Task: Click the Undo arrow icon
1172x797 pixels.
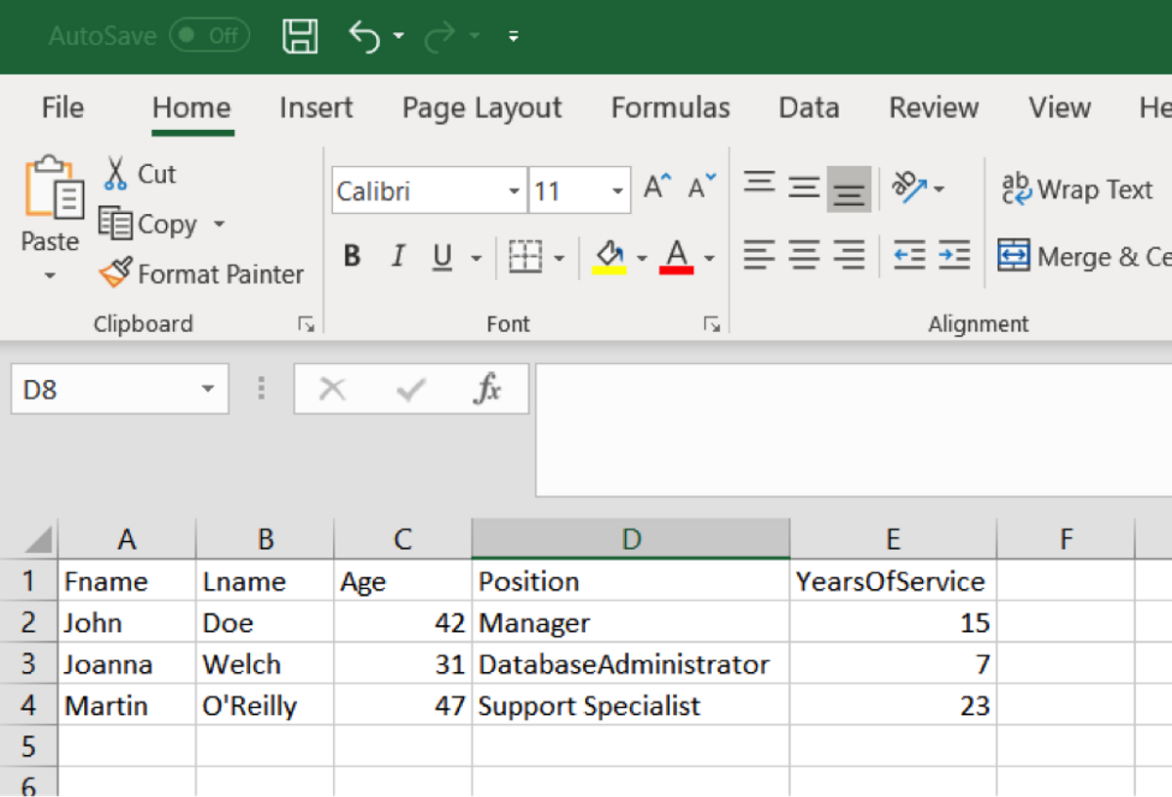Action: coord(364,36)
